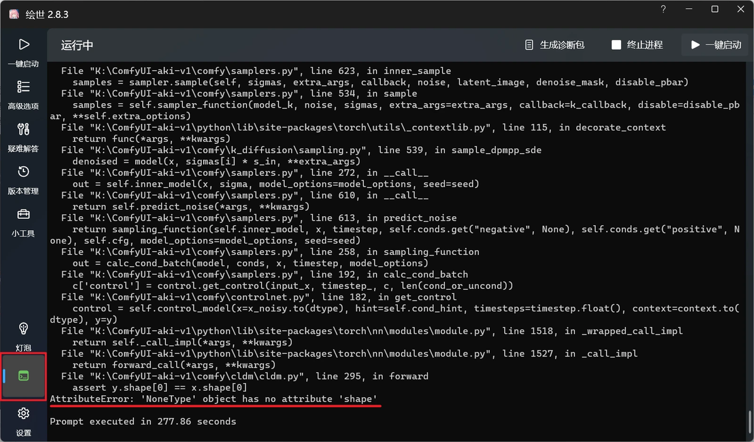
Task: Click the 生成诊断包 diagnostics package button
Action: click(555, 45)
